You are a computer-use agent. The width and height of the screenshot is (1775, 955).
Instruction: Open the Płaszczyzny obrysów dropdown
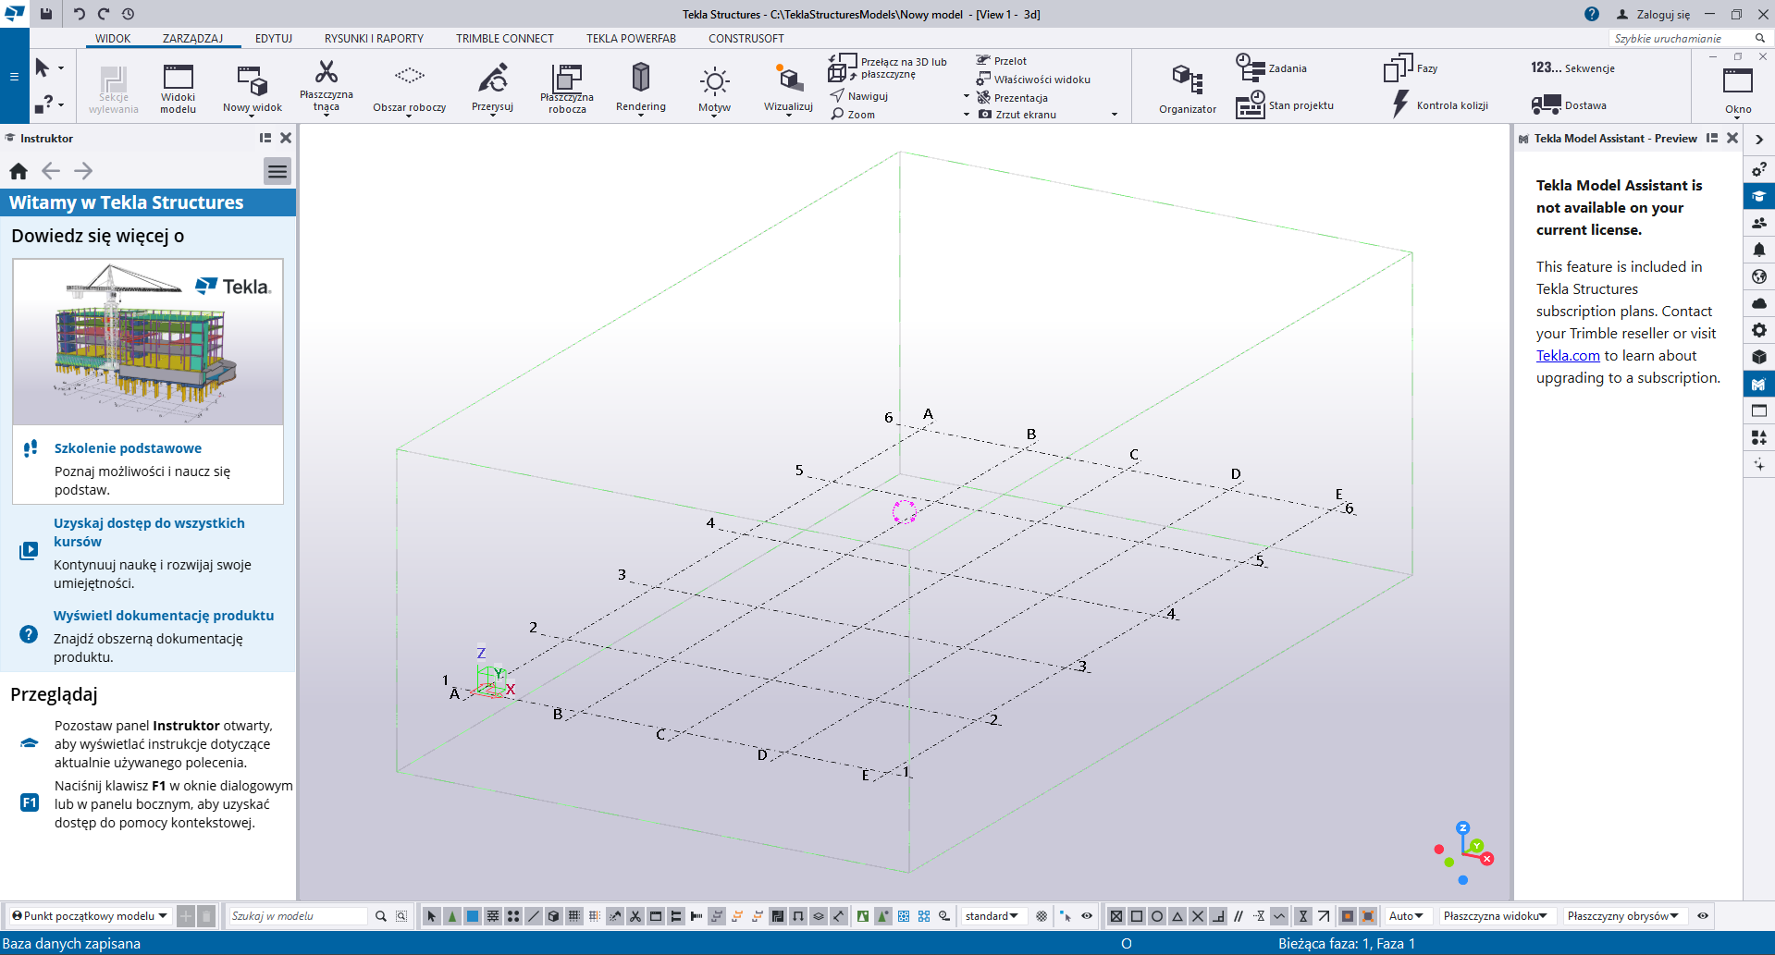[1623, 916]
